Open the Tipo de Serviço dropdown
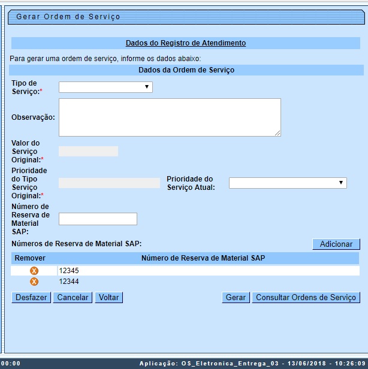The image size is (368, 369). [x=105, y=87]
